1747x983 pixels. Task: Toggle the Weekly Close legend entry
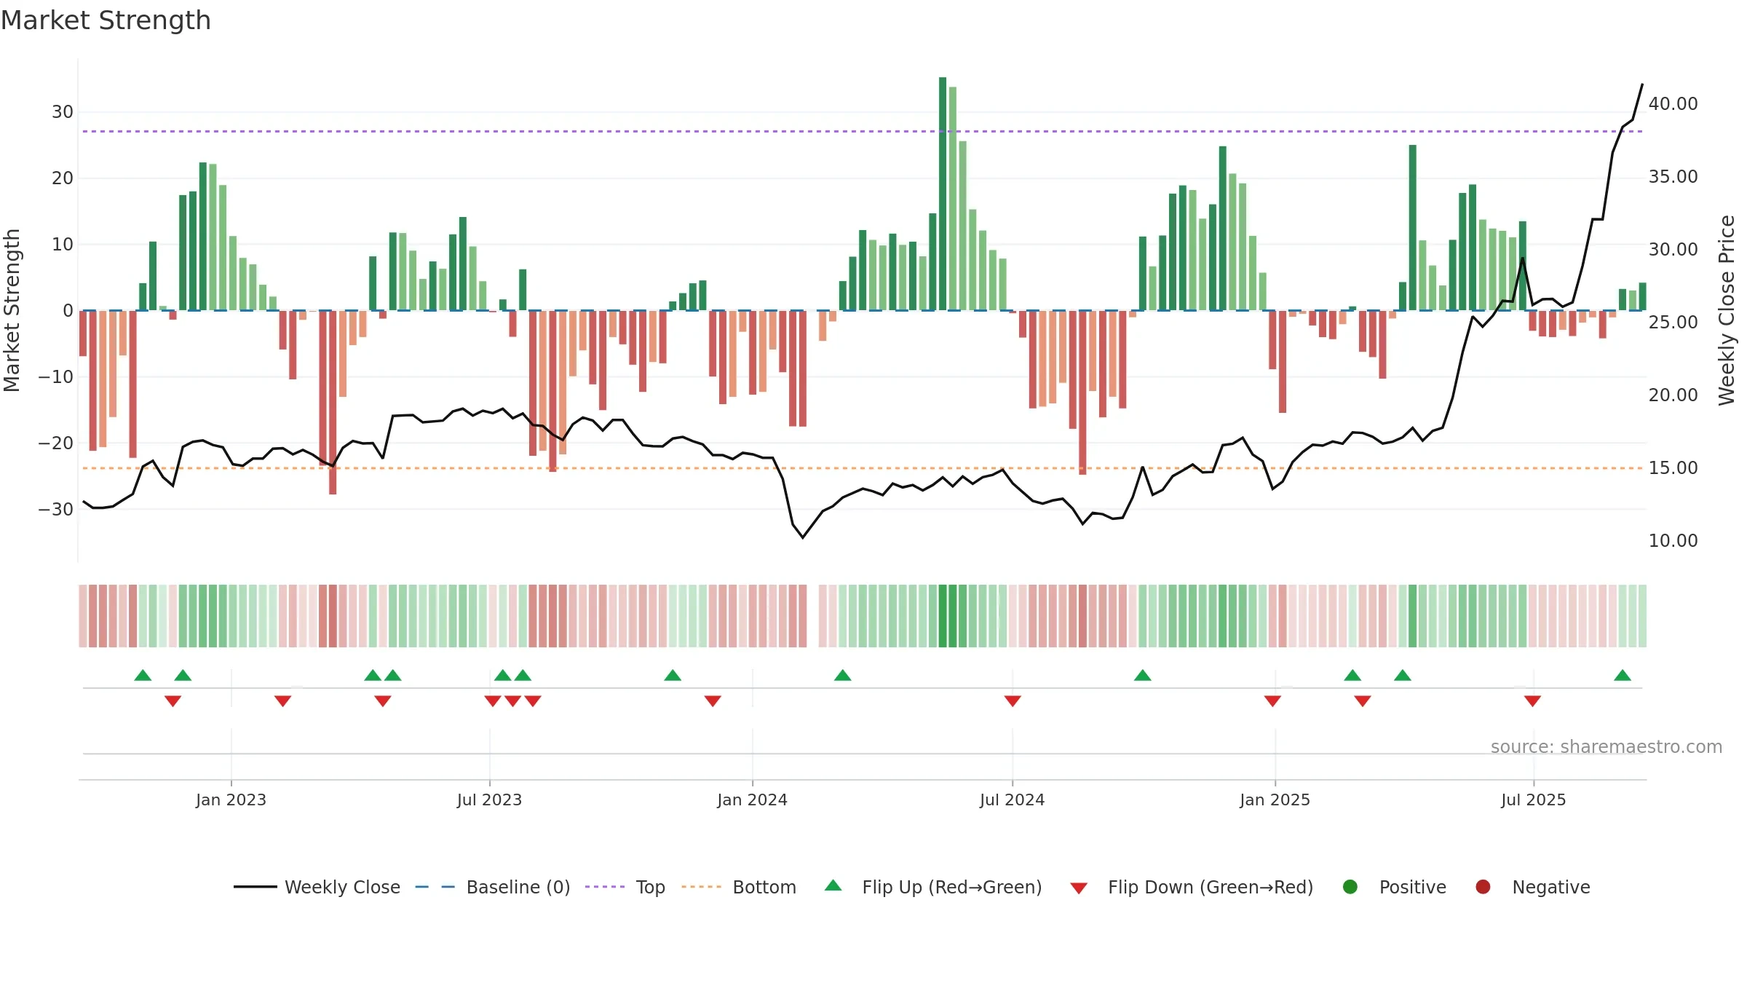click(x=342, y=888)
